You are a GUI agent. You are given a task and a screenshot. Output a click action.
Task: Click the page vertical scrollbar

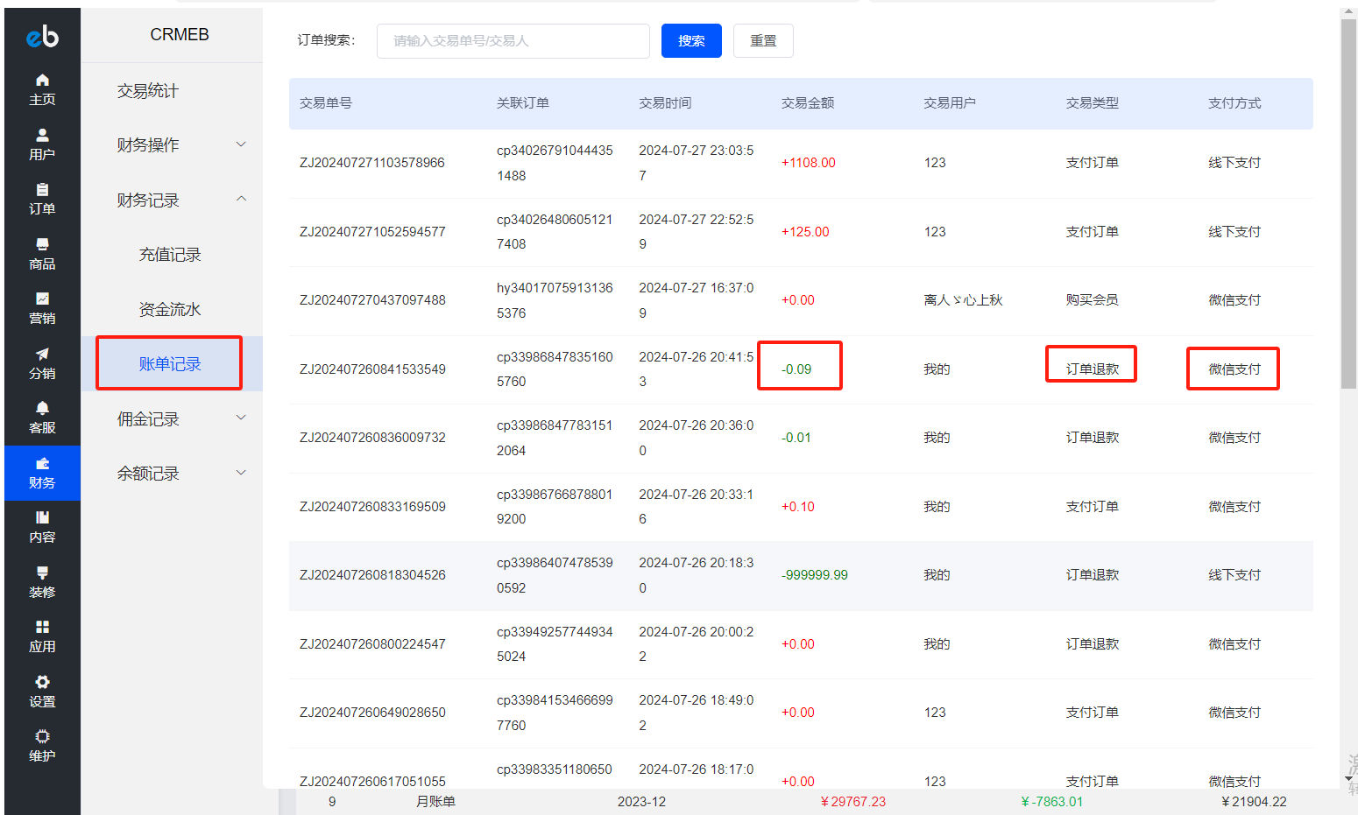click(x=1348, y=204)
